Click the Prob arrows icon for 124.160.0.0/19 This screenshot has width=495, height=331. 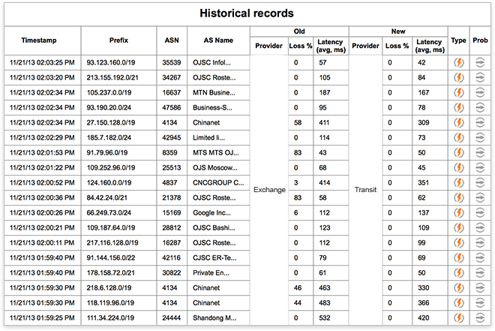[480, 182]
